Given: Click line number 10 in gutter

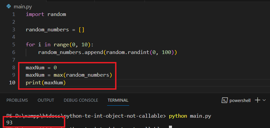Looking at the screenshot, I should point(12,83).
